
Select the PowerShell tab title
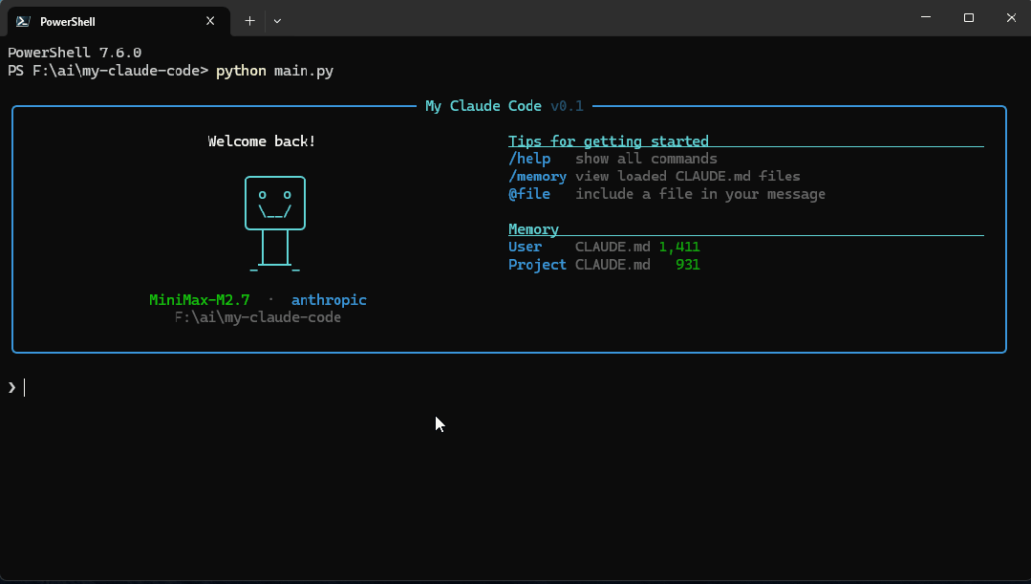coord(67,21)
